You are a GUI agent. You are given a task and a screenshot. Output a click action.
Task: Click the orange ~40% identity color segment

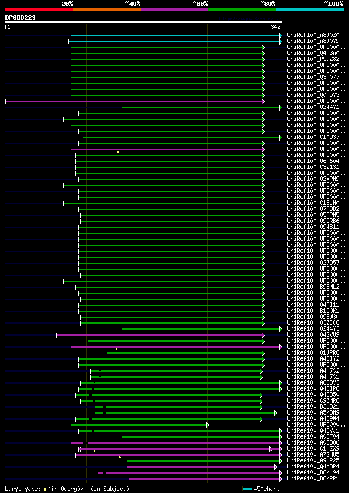coord(107,10)
